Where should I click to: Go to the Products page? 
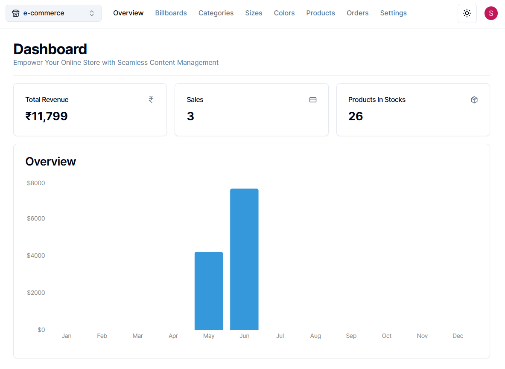click(x=321, y=13)
